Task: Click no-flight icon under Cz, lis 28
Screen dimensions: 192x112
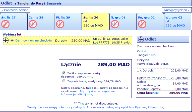Action: 33,24
